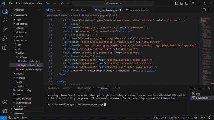Open the File menu
214x120 pixels.
10,3
